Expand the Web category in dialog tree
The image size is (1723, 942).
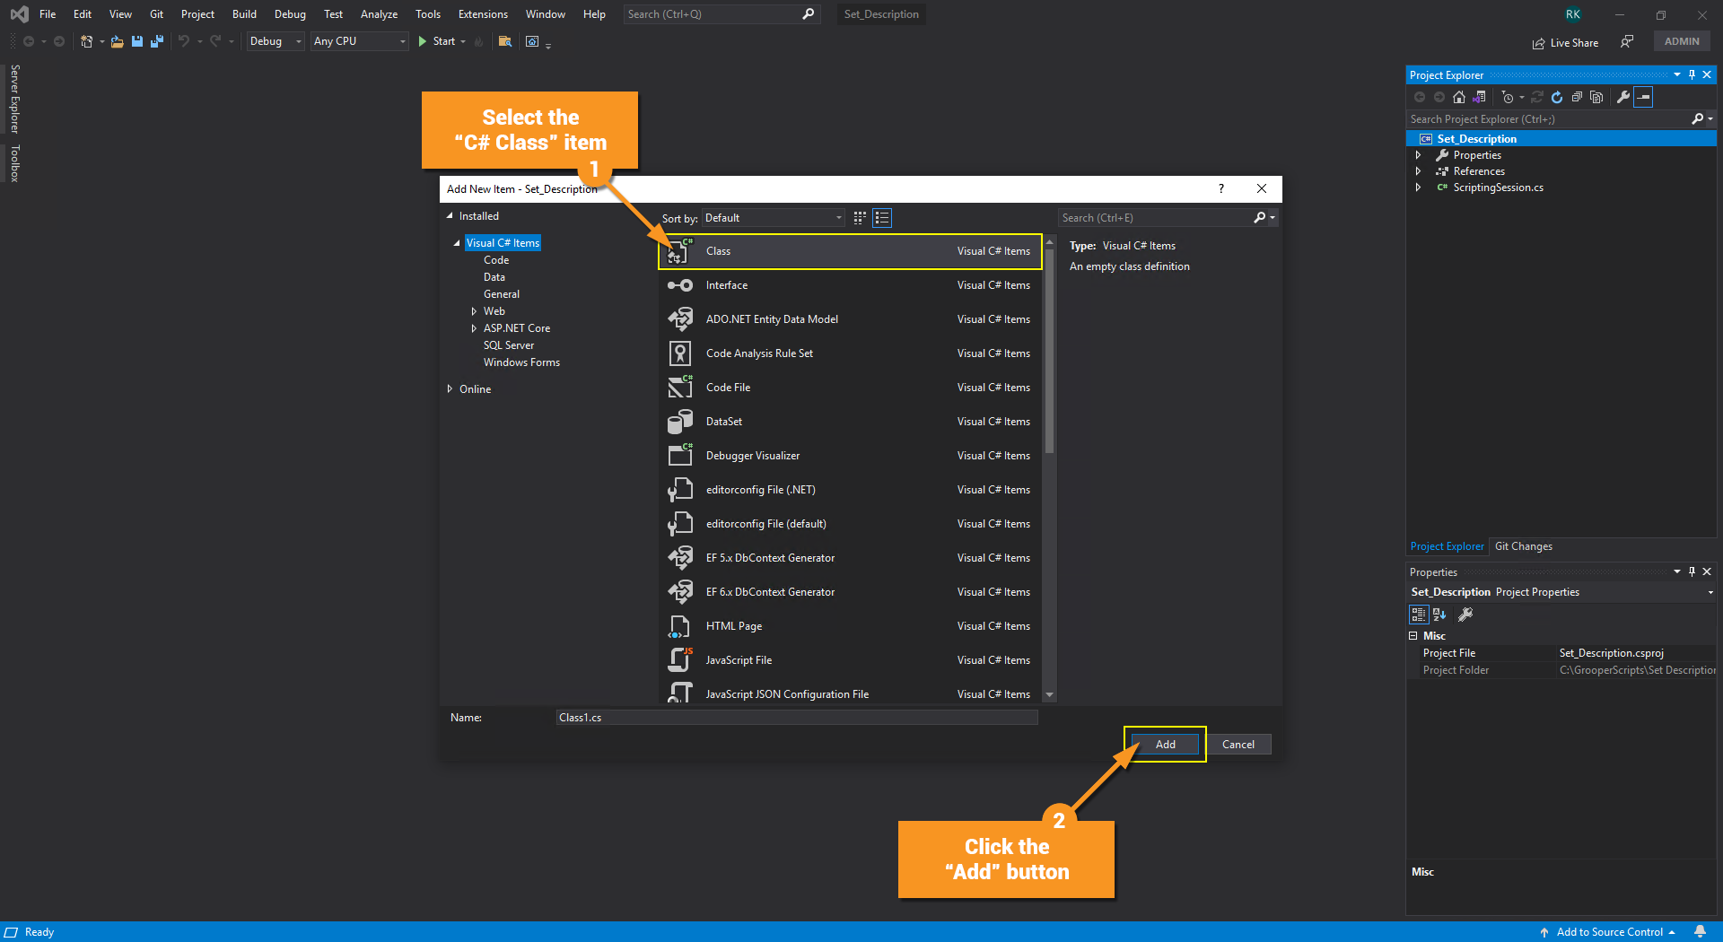474,311
